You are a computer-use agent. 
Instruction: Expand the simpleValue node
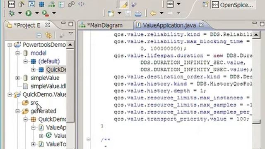pos(17,78)
